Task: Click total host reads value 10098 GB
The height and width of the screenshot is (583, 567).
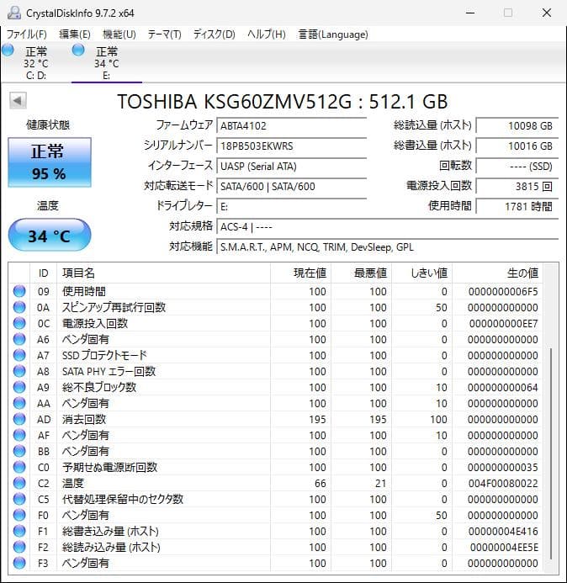Action: (517, 125)
